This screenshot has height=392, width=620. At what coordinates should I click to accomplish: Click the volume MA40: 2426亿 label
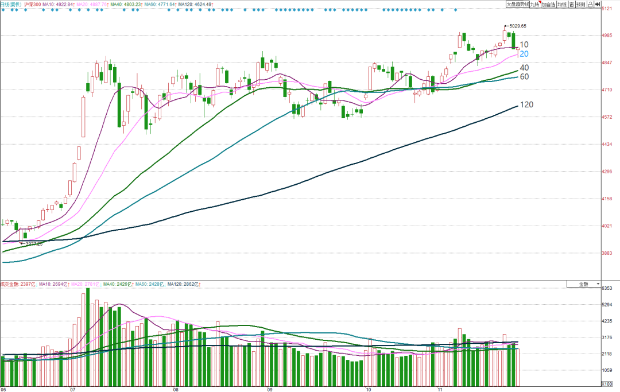118,284
